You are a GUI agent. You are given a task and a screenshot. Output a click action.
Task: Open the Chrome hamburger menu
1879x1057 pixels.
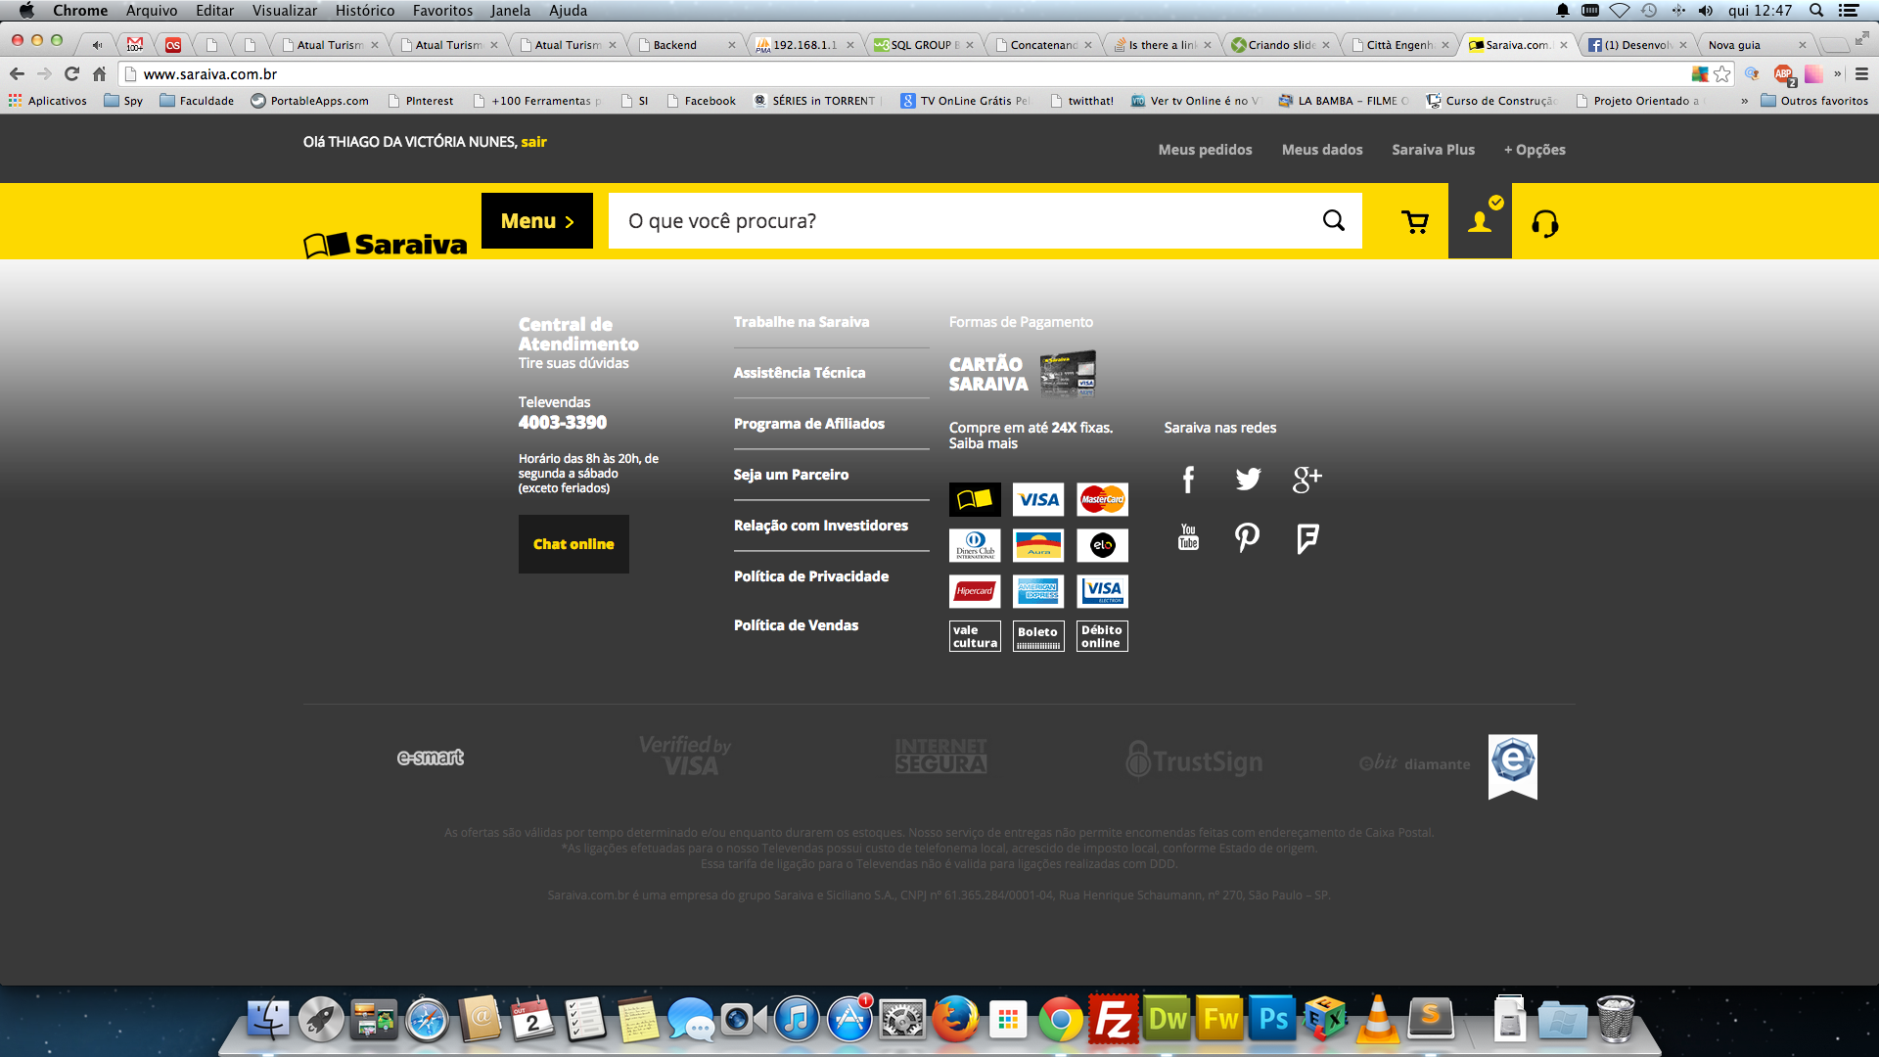[x=1861, y=73]
